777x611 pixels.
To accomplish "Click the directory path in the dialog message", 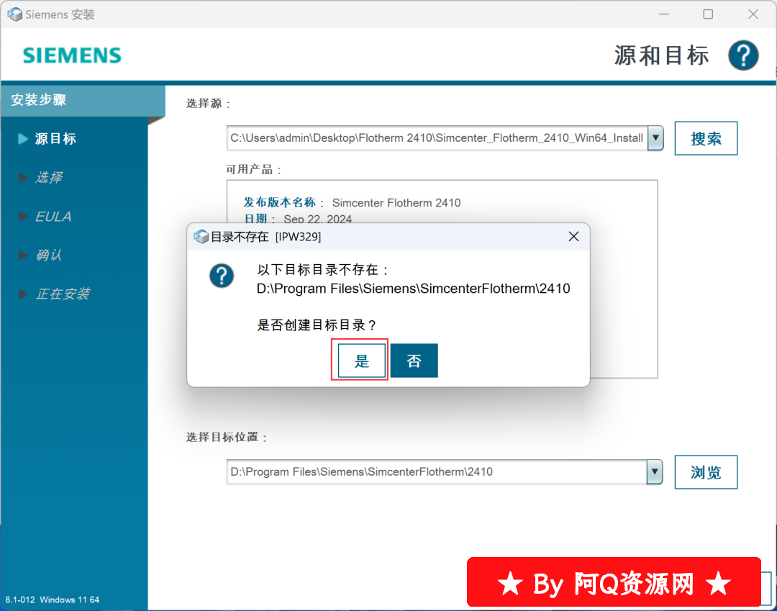I will pos(413,289).
